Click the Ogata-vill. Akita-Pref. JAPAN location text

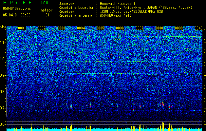(x=146, y=8)
